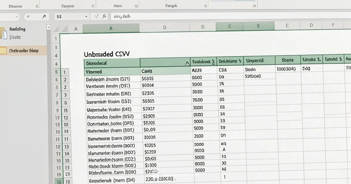
Task: Click the checkmark Enter icon beside the formula bar
Action: click(x=97, y=16)
